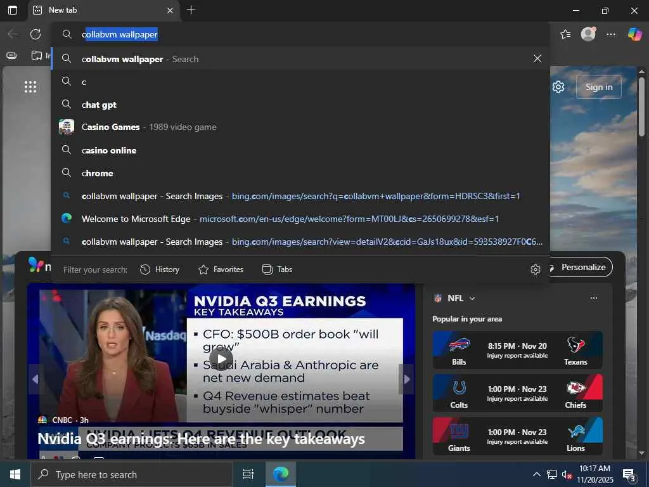The image size is (649, 487).
Task: Open the Windows Start menu
Action: tap(15, 474)
